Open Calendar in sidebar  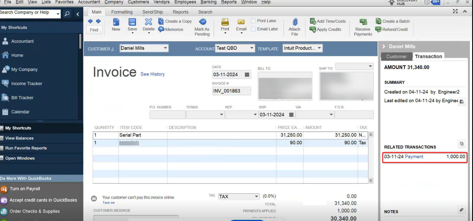tap(20, 112)
